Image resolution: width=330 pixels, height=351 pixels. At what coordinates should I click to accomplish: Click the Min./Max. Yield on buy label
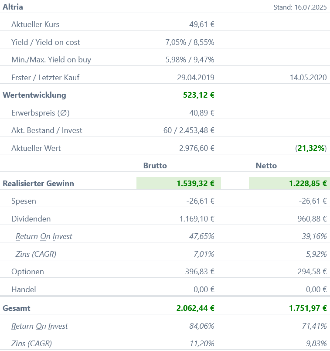(x=51, y=60)
